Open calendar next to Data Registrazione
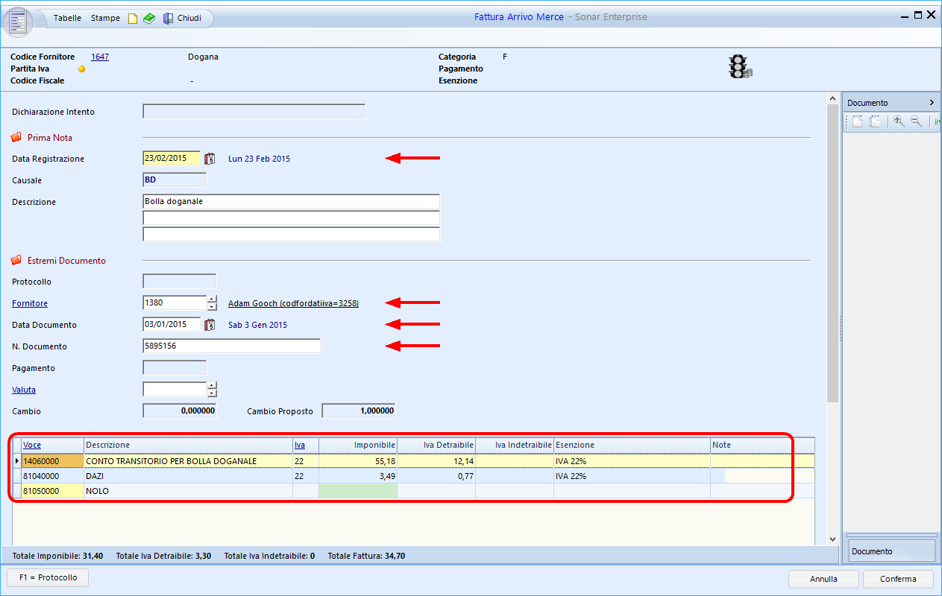 pos(210,158)
